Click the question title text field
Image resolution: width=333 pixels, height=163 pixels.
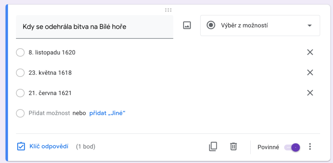pos(94,27)
